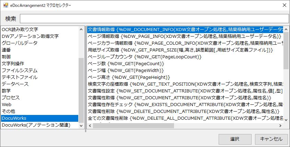Pick ページ幅 PageWidth macro
This screenshot has height=147, width=290.
coord(185,70)
